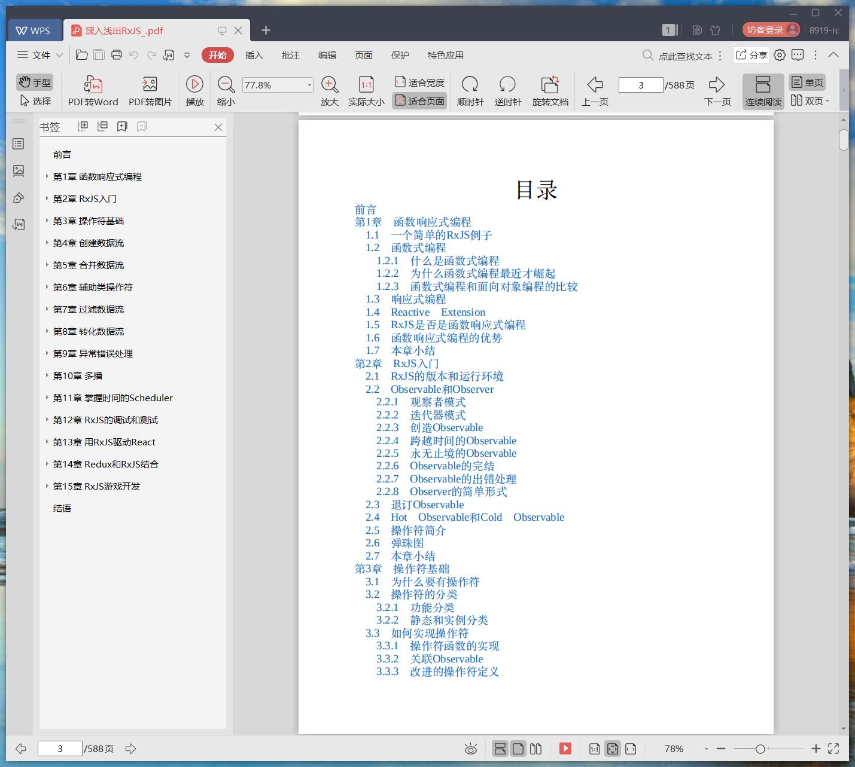Expand 第10章 多播 bookmark
The image size is (855, 767).
(47, 375)
